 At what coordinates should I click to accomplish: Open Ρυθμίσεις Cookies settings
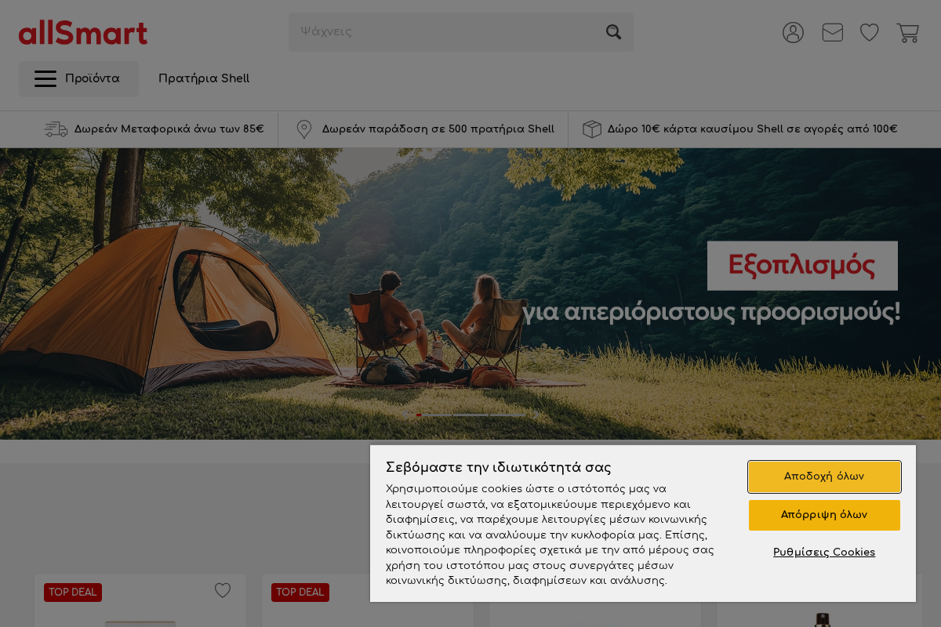tap(824, 553)
